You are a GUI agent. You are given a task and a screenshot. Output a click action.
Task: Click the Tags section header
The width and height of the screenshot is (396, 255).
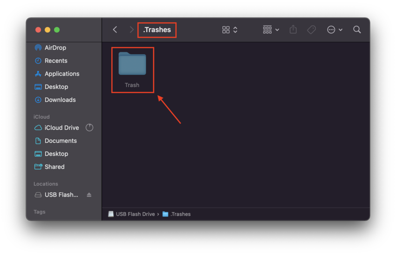(40, 212)
